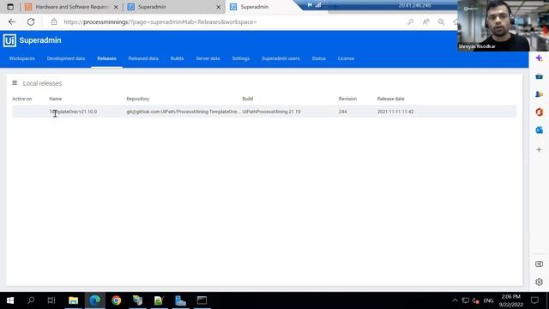
Task: Open the Released data tab
Action: click(143, 58)
